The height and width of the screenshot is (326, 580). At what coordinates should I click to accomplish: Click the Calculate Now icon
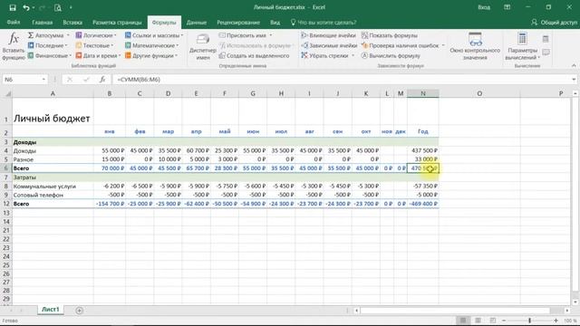tap(546, 39)
